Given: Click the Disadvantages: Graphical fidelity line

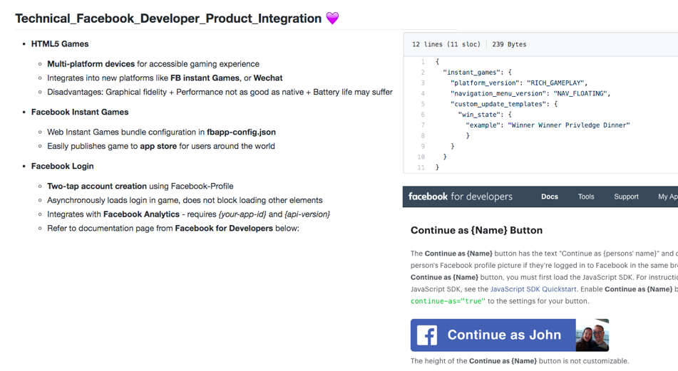Looking at the screenshot, I should point(220,92).
